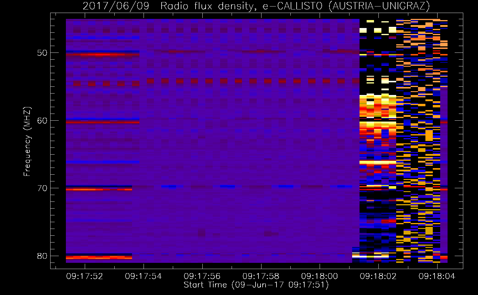Click the 70 frequency tick label
The width and height of the screenshot is (478, 295).
[x=42, y=188]
